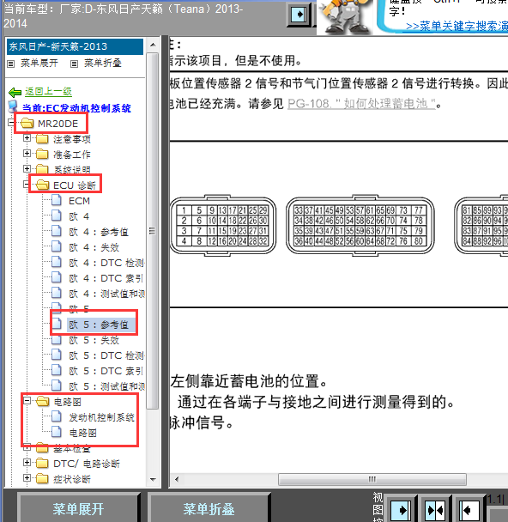Click the top 菜单折叠 text in sidebar

tap(103, 63)
